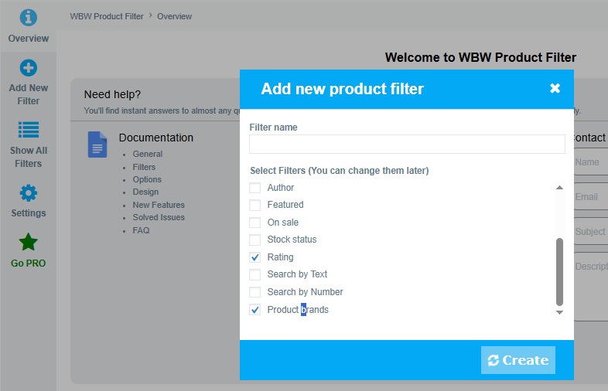
Task: Select the Go PRO menu label
Action: (x=29, y=263)
